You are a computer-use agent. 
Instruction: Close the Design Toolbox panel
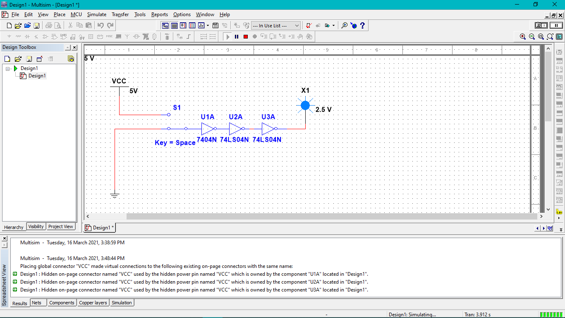74,48
